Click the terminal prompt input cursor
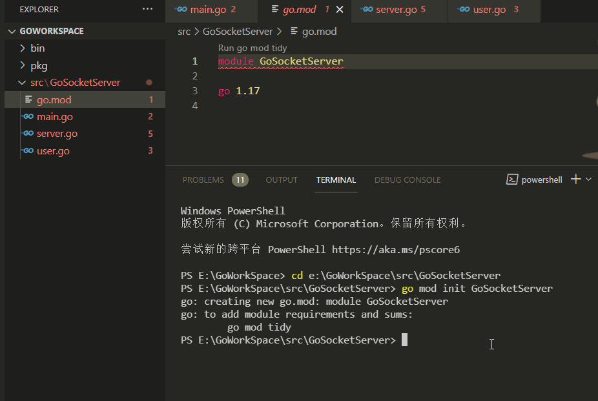Image resolution: width=598 pixels, height=401 pixels. point(405,340)
